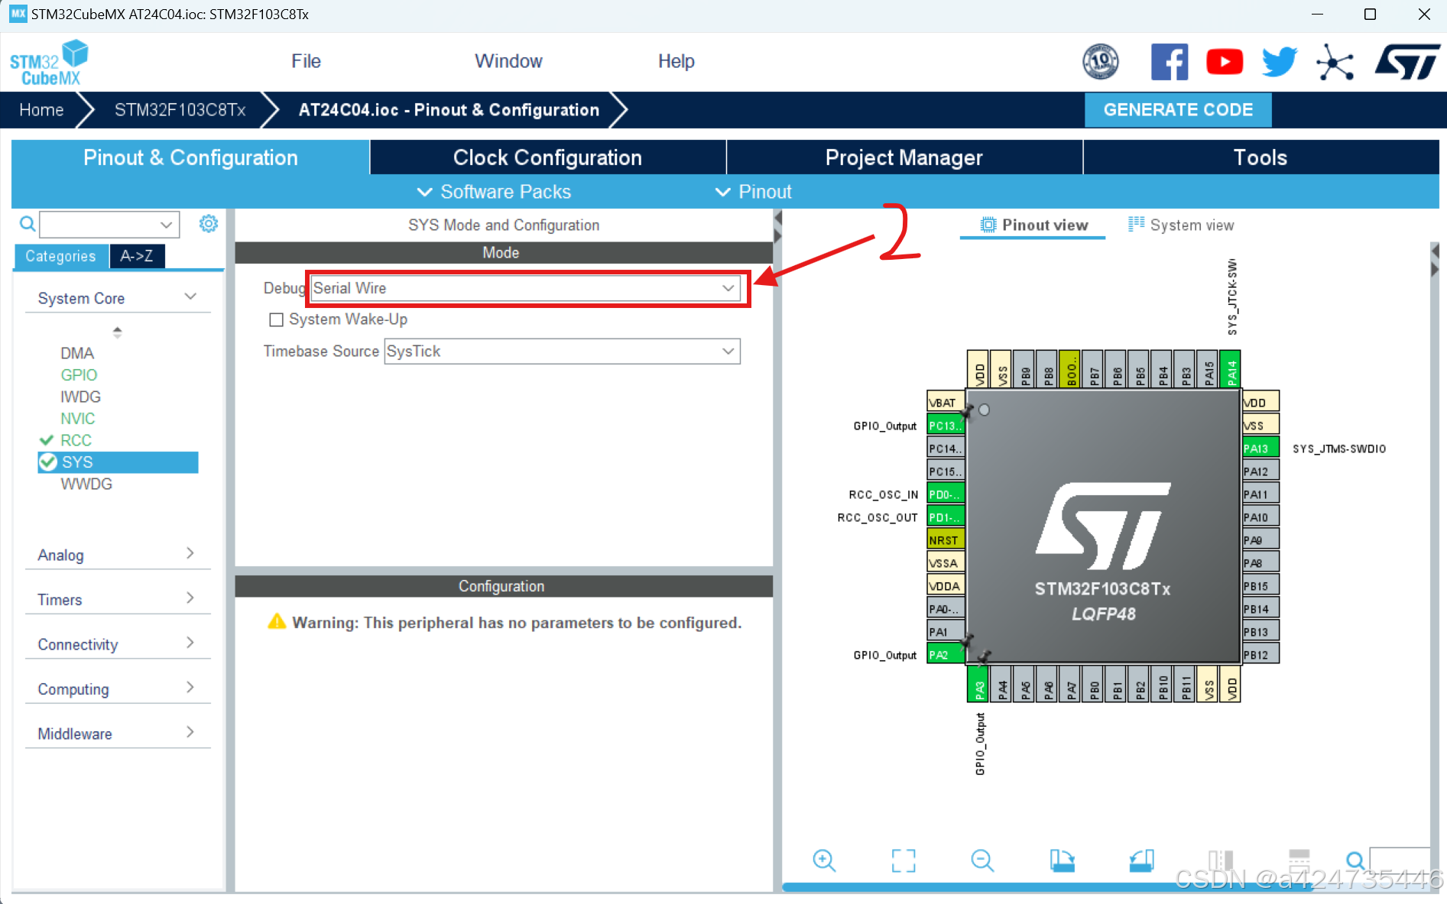
Task: Go to Home via the breadcrumb link
Action: coord(41,109)
